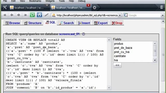Click phpMyAdmin favicon in address field
This screenshot has width=166, height=93.
[x=54, y=15]
